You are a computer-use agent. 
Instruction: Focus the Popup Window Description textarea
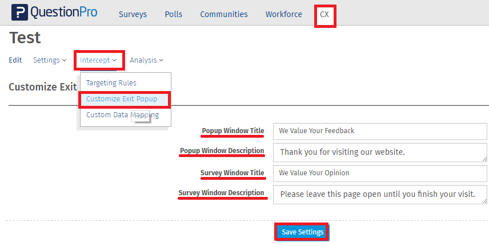pos(379,152)
